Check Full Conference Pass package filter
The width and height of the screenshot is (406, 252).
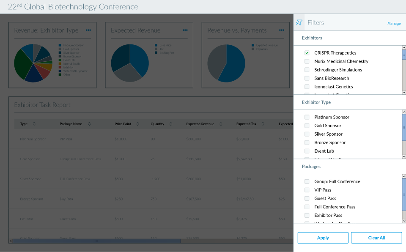[307, 207]
